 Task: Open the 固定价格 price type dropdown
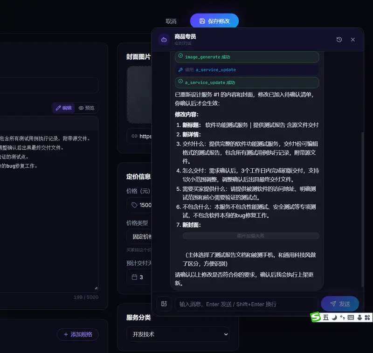click(139, 236)
